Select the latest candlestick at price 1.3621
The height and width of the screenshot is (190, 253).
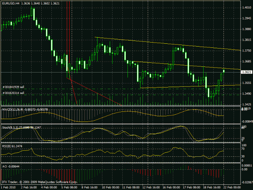(224, 71)
